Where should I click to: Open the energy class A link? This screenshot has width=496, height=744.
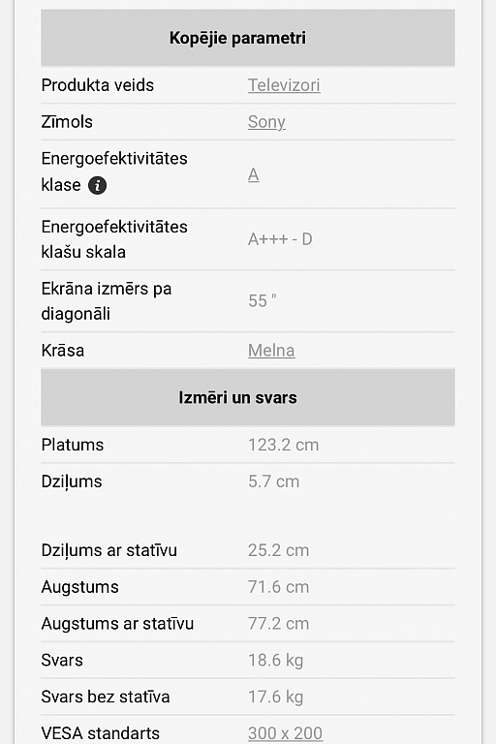tap(254, 174)
